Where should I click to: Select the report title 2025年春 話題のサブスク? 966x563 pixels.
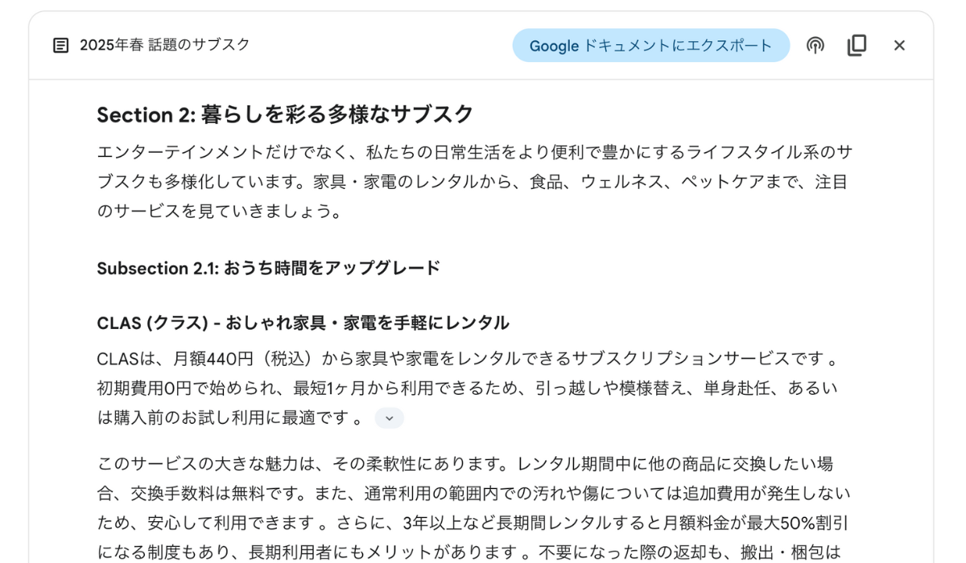(165, 45)
